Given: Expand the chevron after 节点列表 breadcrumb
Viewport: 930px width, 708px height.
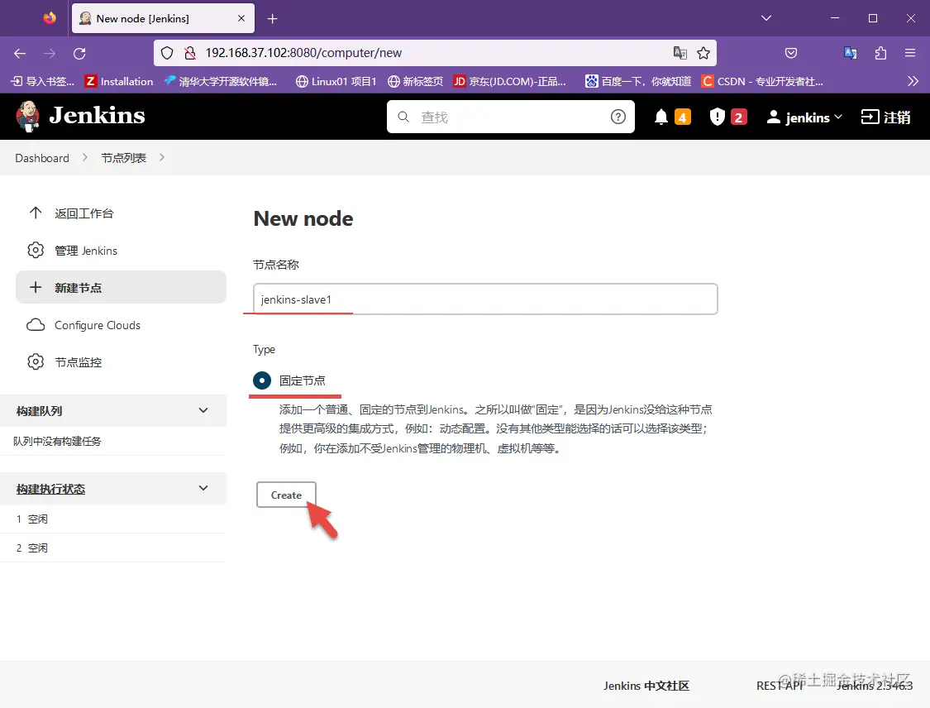Looking at the screenshot, I should (162, 158).
